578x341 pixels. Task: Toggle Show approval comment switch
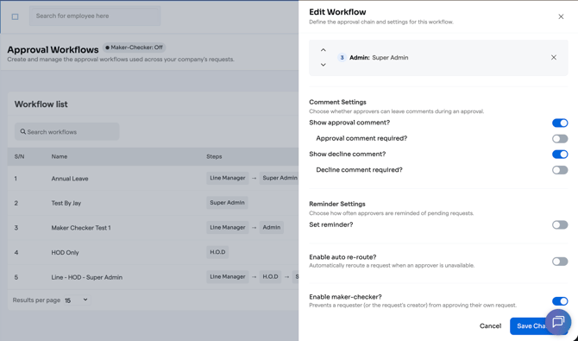[x=560, y=123]
